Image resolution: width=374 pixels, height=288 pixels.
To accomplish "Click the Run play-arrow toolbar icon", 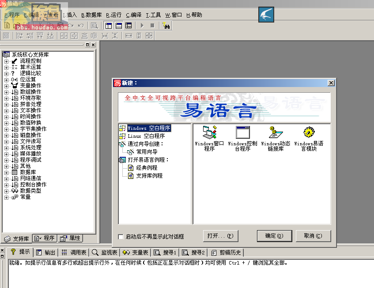I will (x=142, y=26).
